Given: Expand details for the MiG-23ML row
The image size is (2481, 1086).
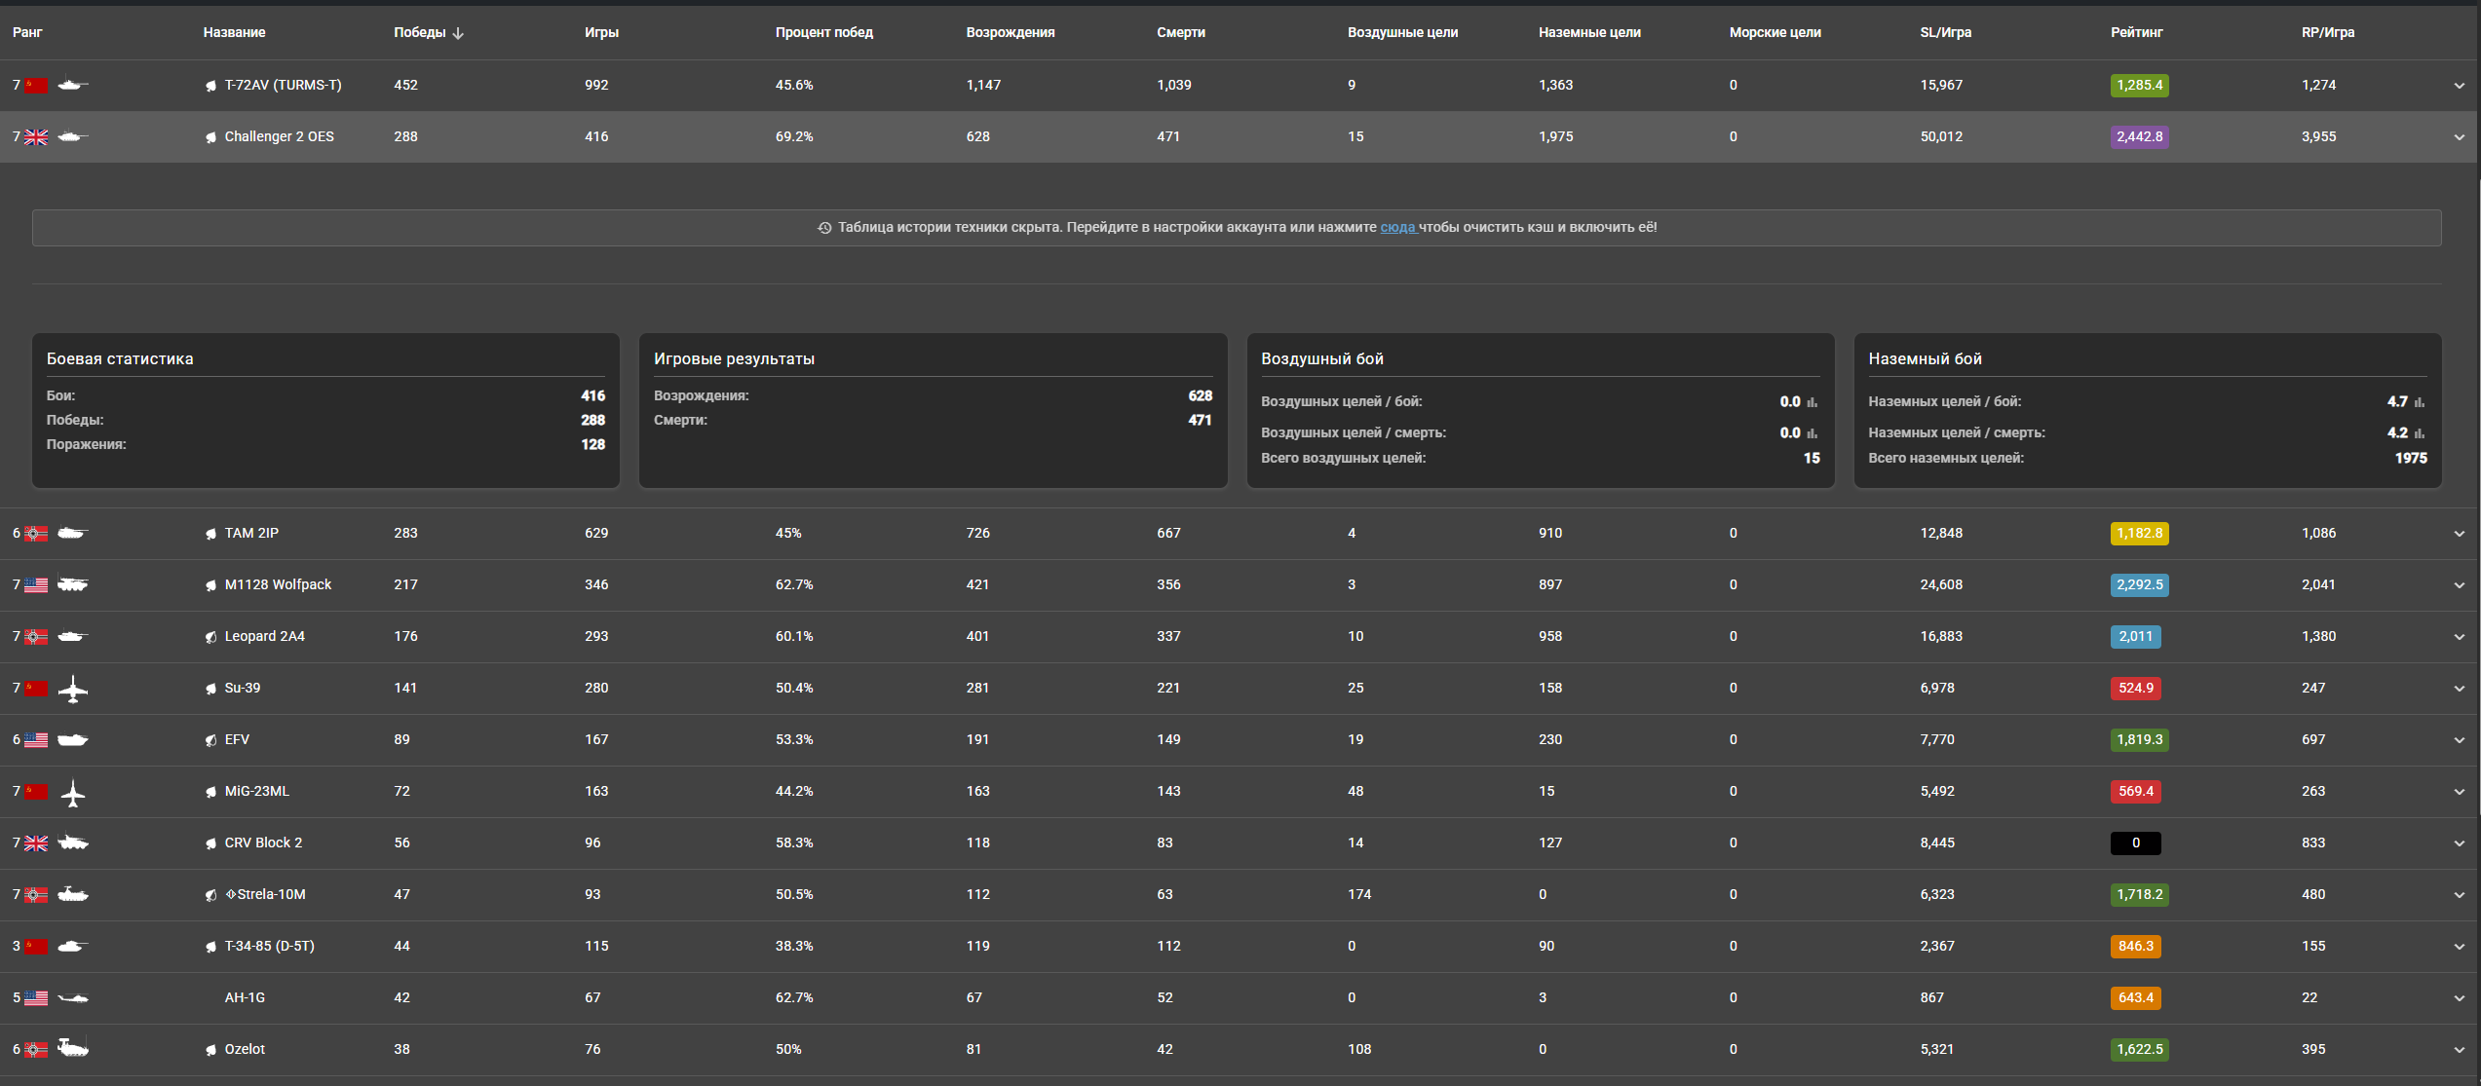Looking at the screenshot, I should [2459, 792].
